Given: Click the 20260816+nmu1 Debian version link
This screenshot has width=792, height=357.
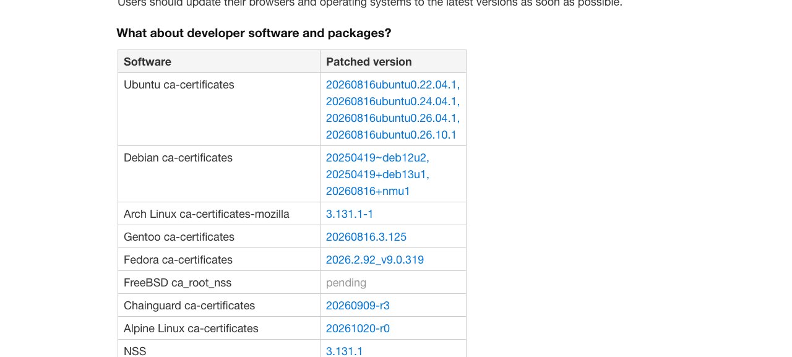Looking at the screenshot, I should (368, 191).
